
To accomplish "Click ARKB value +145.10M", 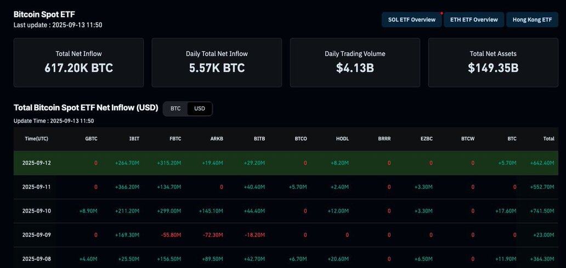I will [x=211, y=211].
